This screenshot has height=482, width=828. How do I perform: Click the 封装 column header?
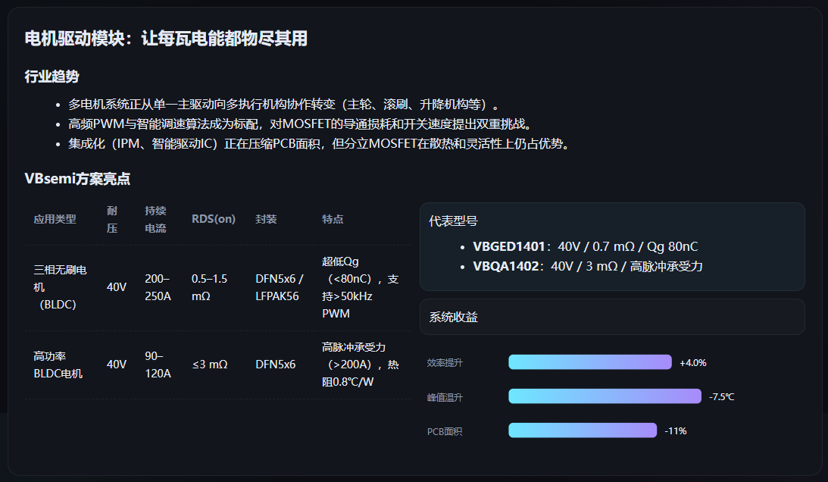coord(266,219)
